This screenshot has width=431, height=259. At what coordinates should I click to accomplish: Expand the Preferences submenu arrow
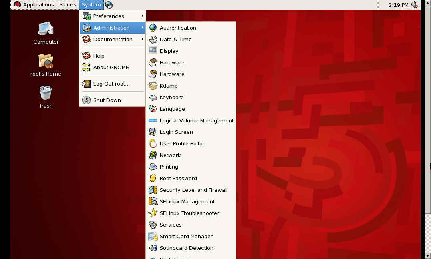click(x=142, y=16)
